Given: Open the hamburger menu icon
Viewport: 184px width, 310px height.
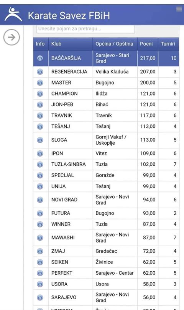Looking at the screenshot, I should pyautogui.click(x=179, y=9).
